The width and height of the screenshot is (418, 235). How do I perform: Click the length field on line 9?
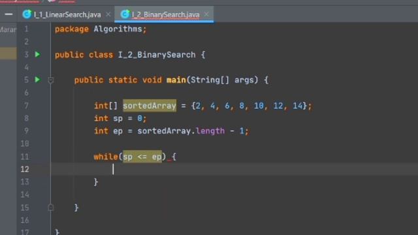coord(210,131)
